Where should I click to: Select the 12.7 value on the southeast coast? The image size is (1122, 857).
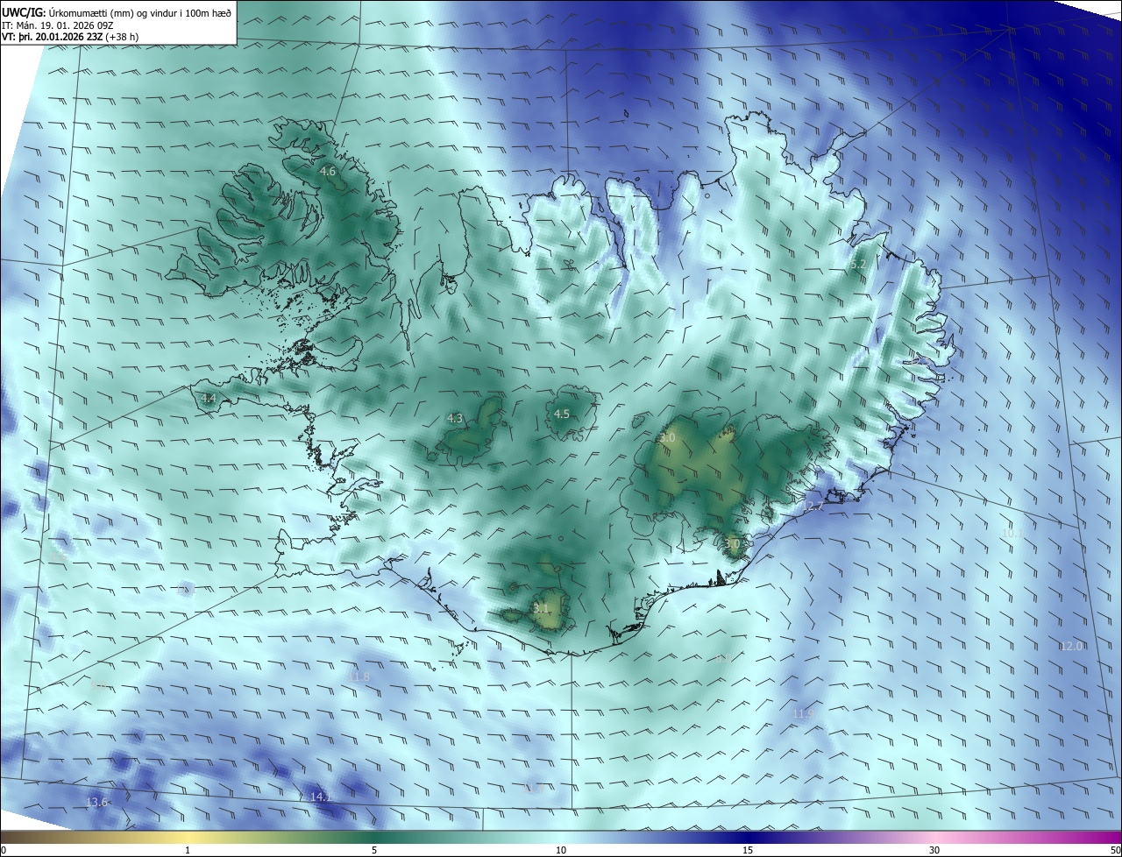click(813, 507)
